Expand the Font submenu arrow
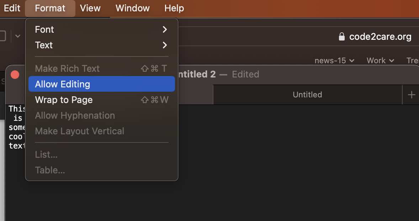This screenshot has width=419, height=221. 164,29
